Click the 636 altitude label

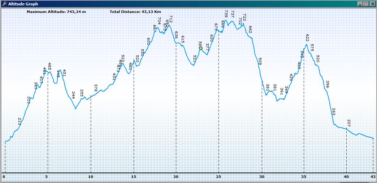tap(176, 35)
